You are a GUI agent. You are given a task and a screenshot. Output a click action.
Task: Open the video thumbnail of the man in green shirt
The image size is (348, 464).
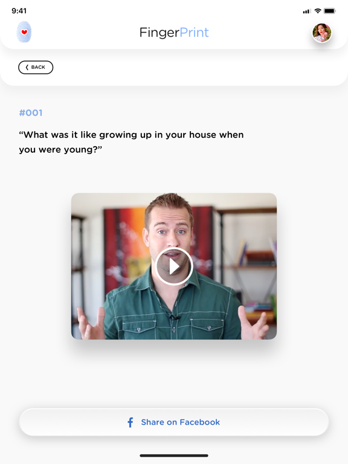[x=174, y=266]
